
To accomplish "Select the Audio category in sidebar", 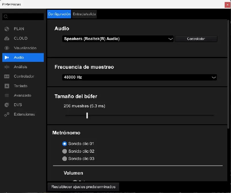I will point(23,57).
